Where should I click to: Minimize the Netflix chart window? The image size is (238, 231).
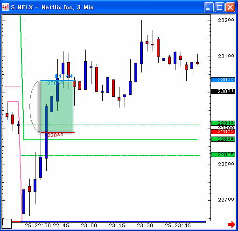tap(209, 7)
